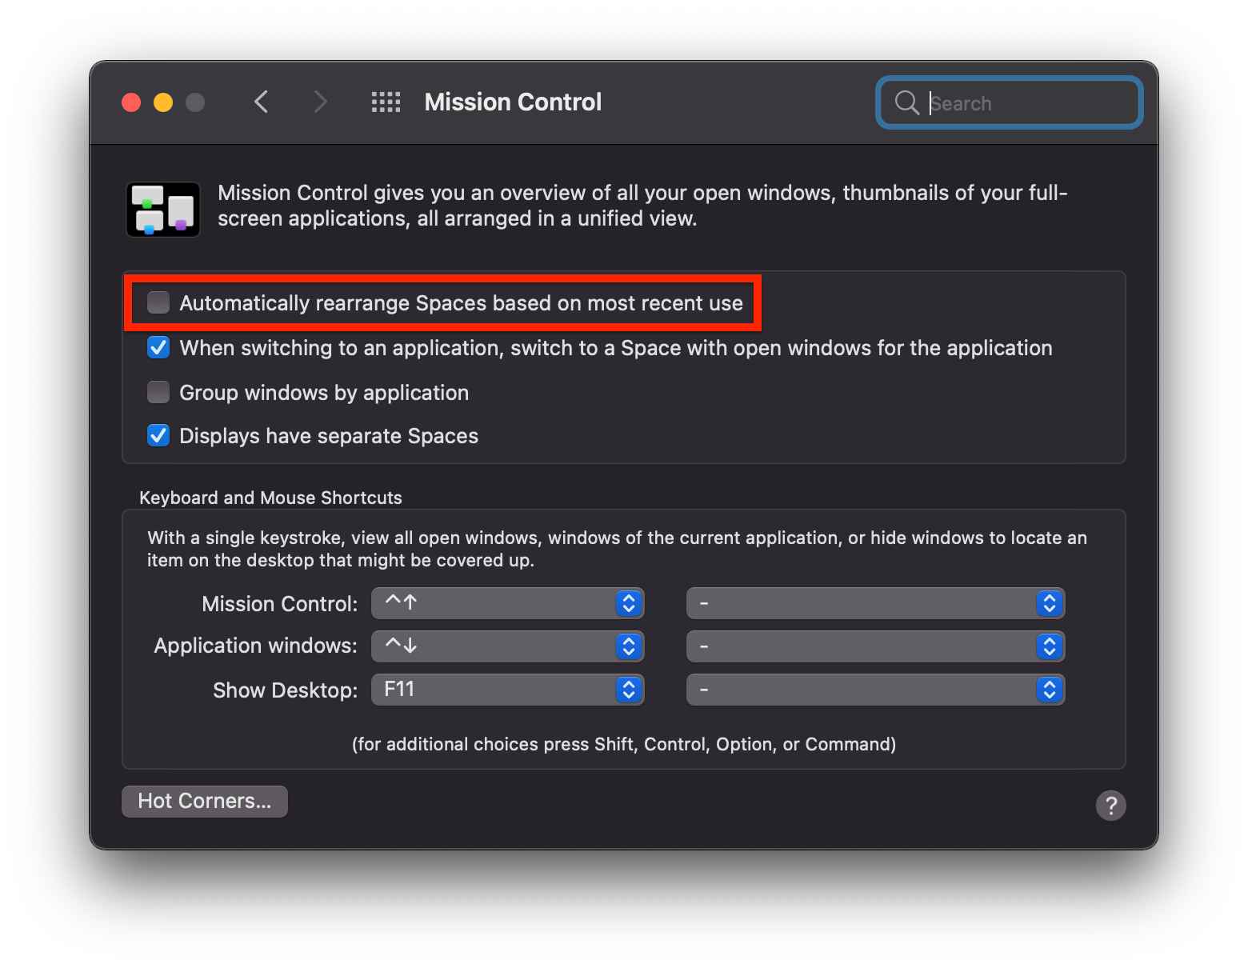Click the 'Application windows:' label
1248x968 pixels.
click(x=255, y=646)
